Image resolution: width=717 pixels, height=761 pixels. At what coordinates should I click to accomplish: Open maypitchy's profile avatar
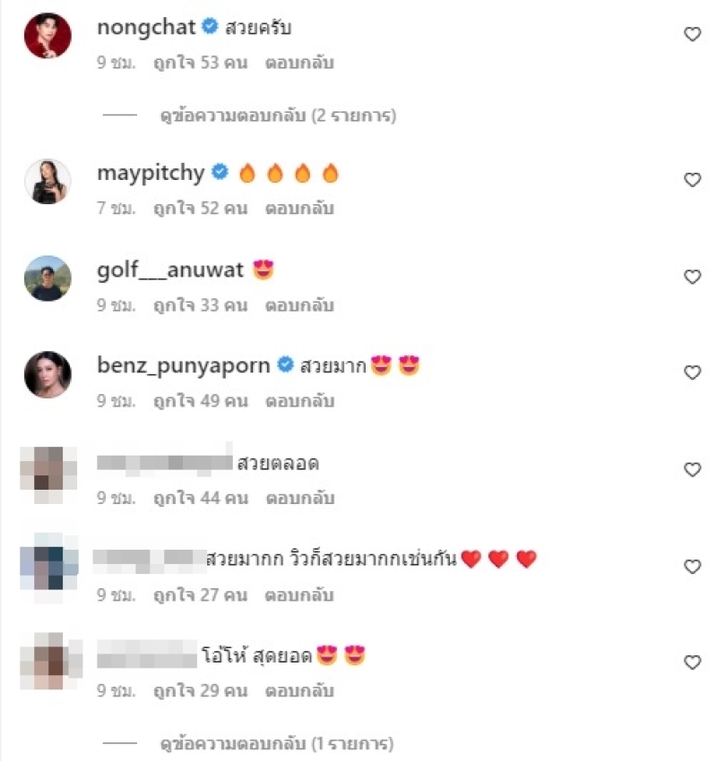click(48, 181)
